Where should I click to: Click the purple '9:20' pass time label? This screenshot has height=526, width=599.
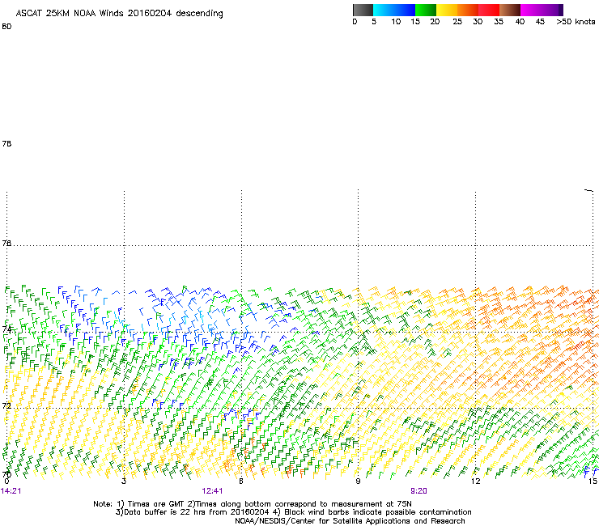pyautogui.click(x=418, y=491)
